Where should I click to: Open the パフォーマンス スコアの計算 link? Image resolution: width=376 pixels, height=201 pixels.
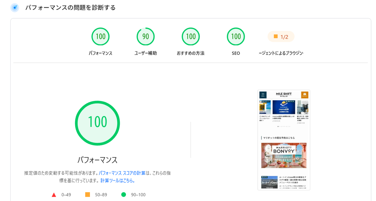click(122, 173)
